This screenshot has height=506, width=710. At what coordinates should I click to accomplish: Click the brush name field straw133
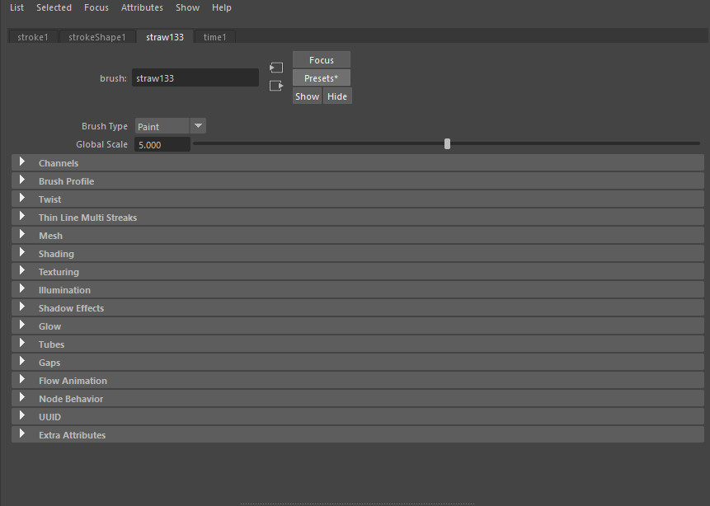point(195,77)
